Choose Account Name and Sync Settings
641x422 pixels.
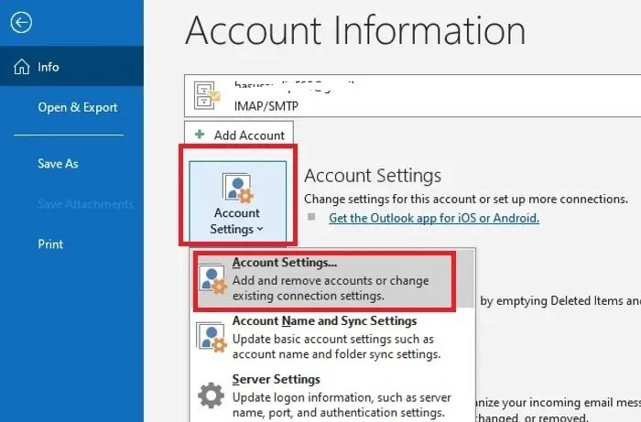tap(334, 337)
